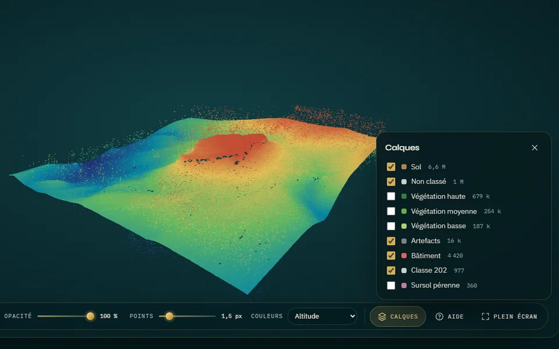Click the Bâtiment layer label

pos(426,256)
